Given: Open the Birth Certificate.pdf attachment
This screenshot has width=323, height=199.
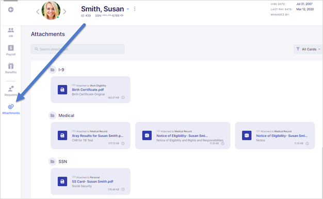Looking at the screenshot, I should point(88,90).
